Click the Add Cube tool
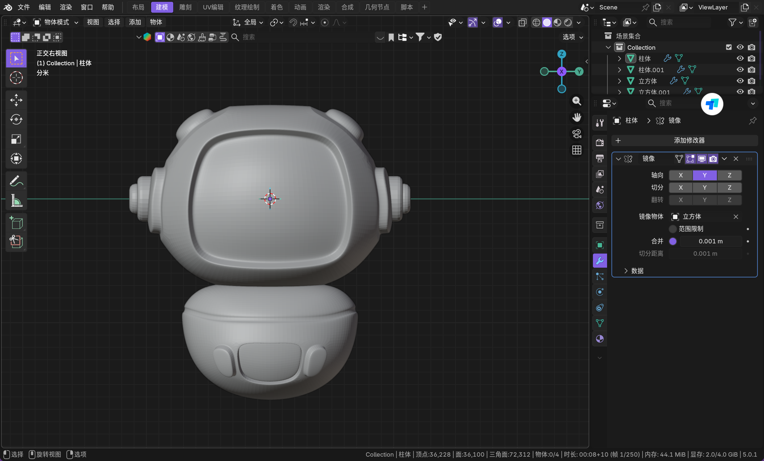 [16, 222]
